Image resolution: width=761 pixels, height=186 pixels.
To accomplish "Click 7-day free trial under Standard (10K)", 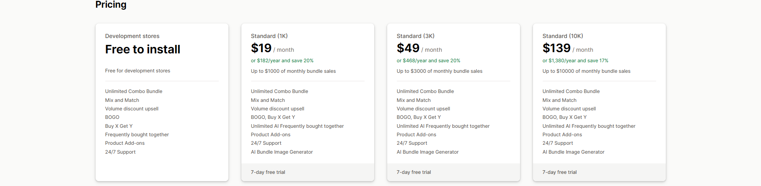I will [x=559, y=172].
